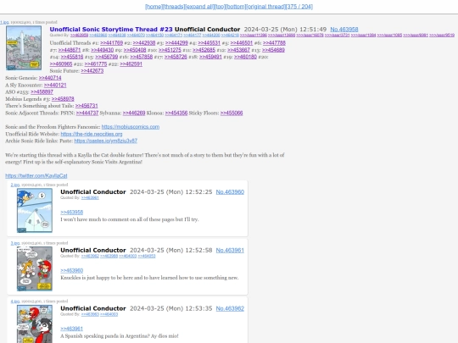Open the [home] navigation link
Viewport: 458px width, 343px height.
(x=154, y=7)
